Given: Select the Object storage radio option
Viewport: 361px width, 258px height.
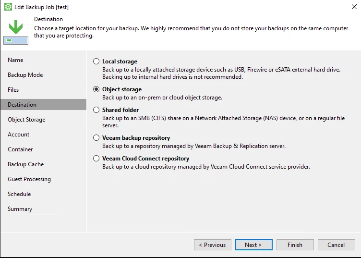Looking at the screenshot, I should 96,89.
